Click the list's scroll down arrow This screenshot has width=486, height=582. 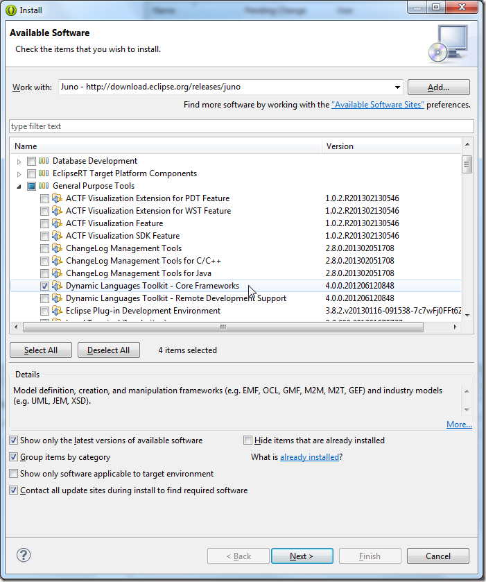click(x=467, y=316)
